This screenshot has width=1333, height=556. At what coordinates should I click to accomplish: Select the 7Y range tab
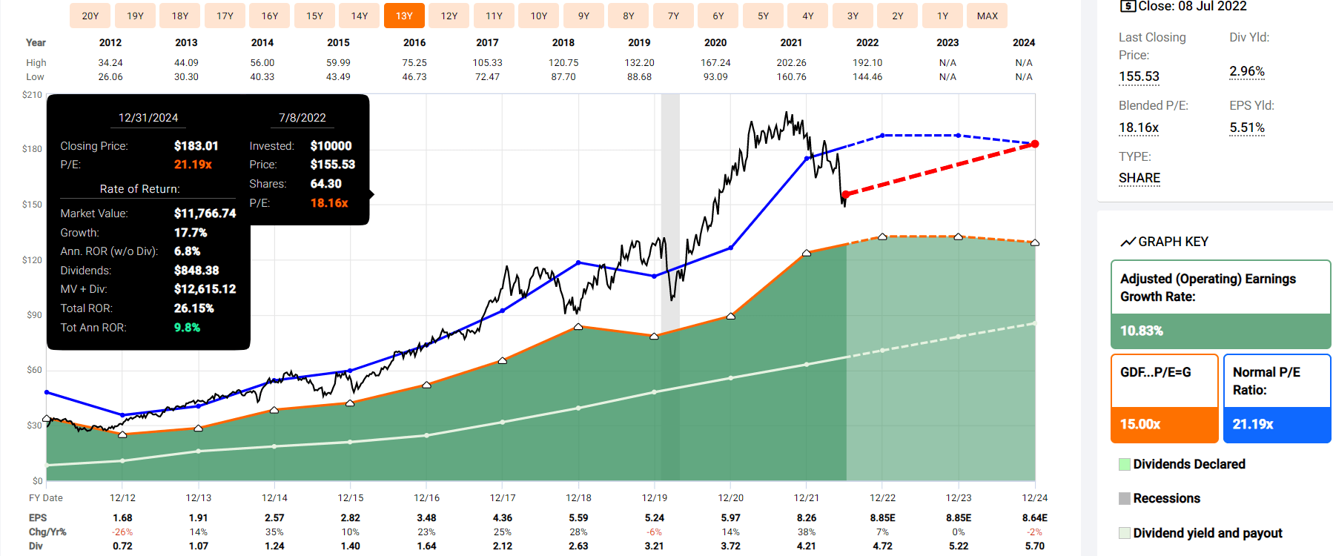coord(673,16)
